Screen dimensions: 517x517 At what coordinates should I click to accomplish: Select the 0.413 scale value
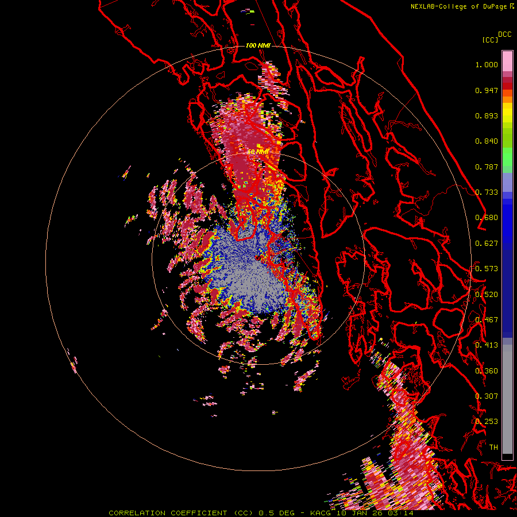(x=487, y=345)
